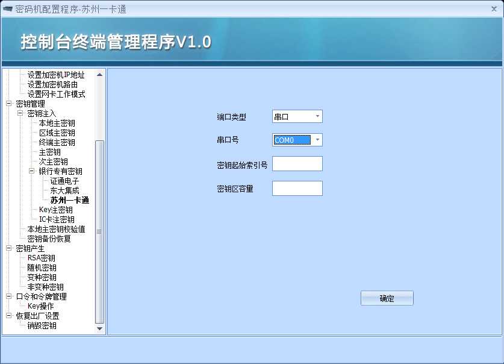Close the 密码机配置程序 window
Image resolution: width=504 pixels, height=364 pixels.
pyautogui.click(x=494, y=9)
